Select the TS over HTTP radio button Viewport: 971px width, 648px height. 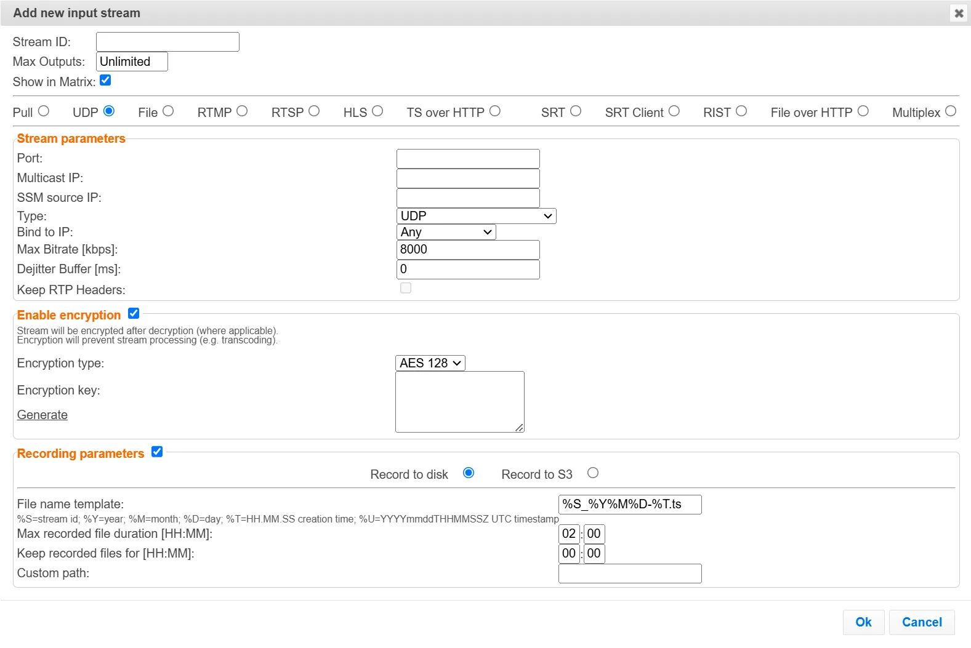pos(495,111)
